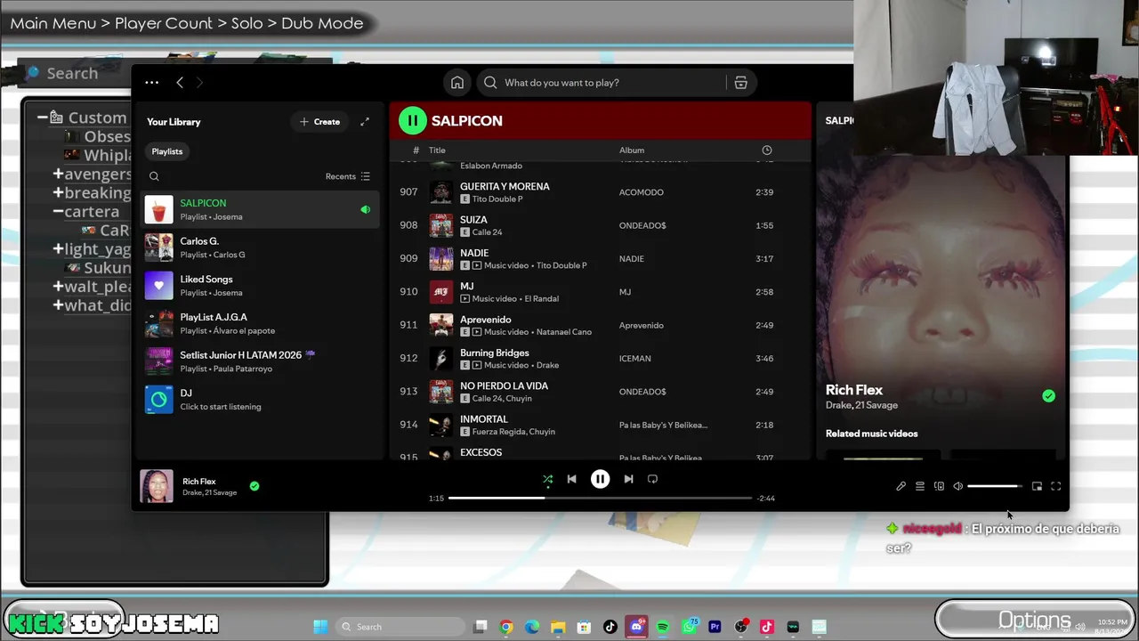Open the SALPICON playlist in library

pos(260,209)
